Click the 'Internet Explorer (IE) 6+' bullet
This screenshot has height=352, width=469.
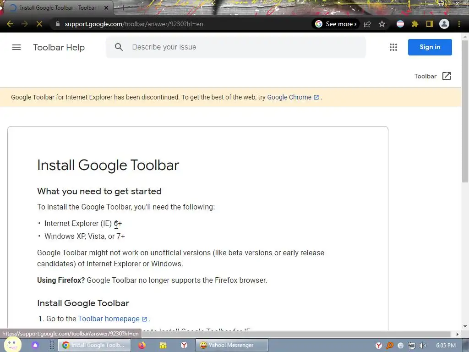[83, 224]
